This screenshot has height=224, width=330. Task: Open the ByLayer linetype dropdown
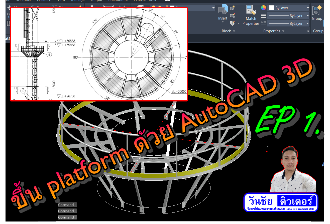(308, 24)
